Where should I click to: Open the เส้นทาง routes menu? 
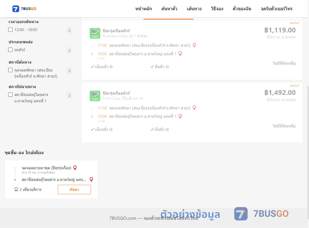[x=194, y=9]
